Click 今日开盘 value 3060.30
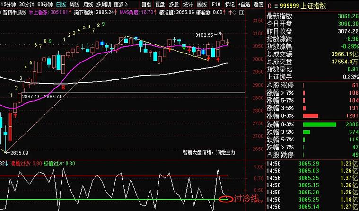The image size is (359, 211). click(348, 24)
